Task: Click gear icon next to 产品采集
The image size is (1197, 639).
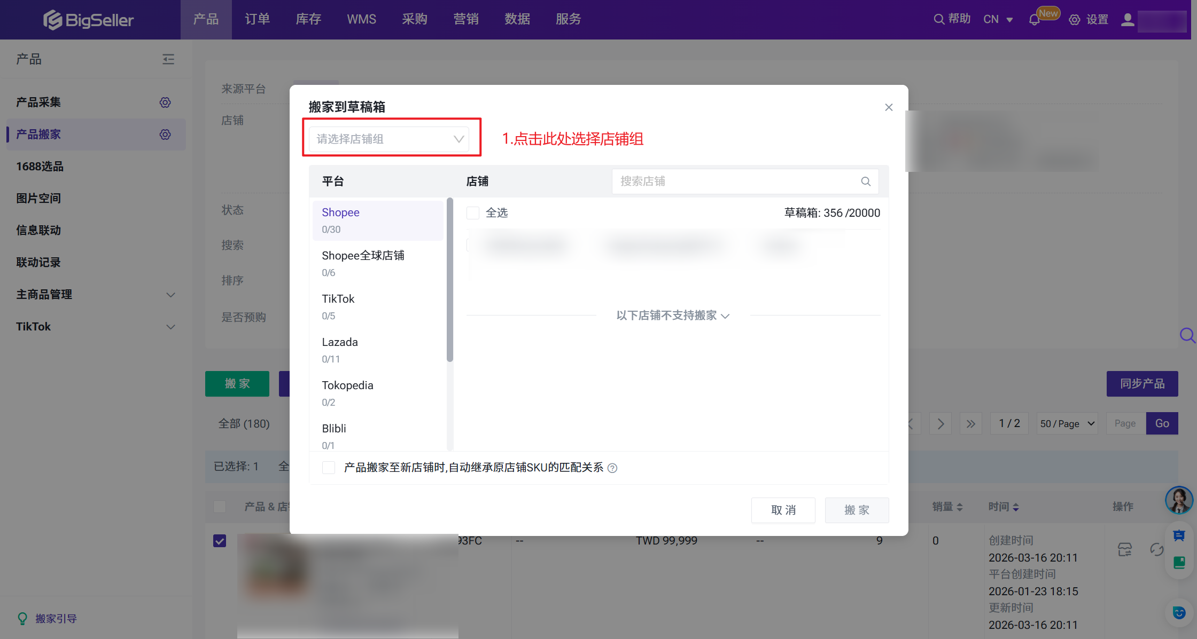Action: (165, 102)
